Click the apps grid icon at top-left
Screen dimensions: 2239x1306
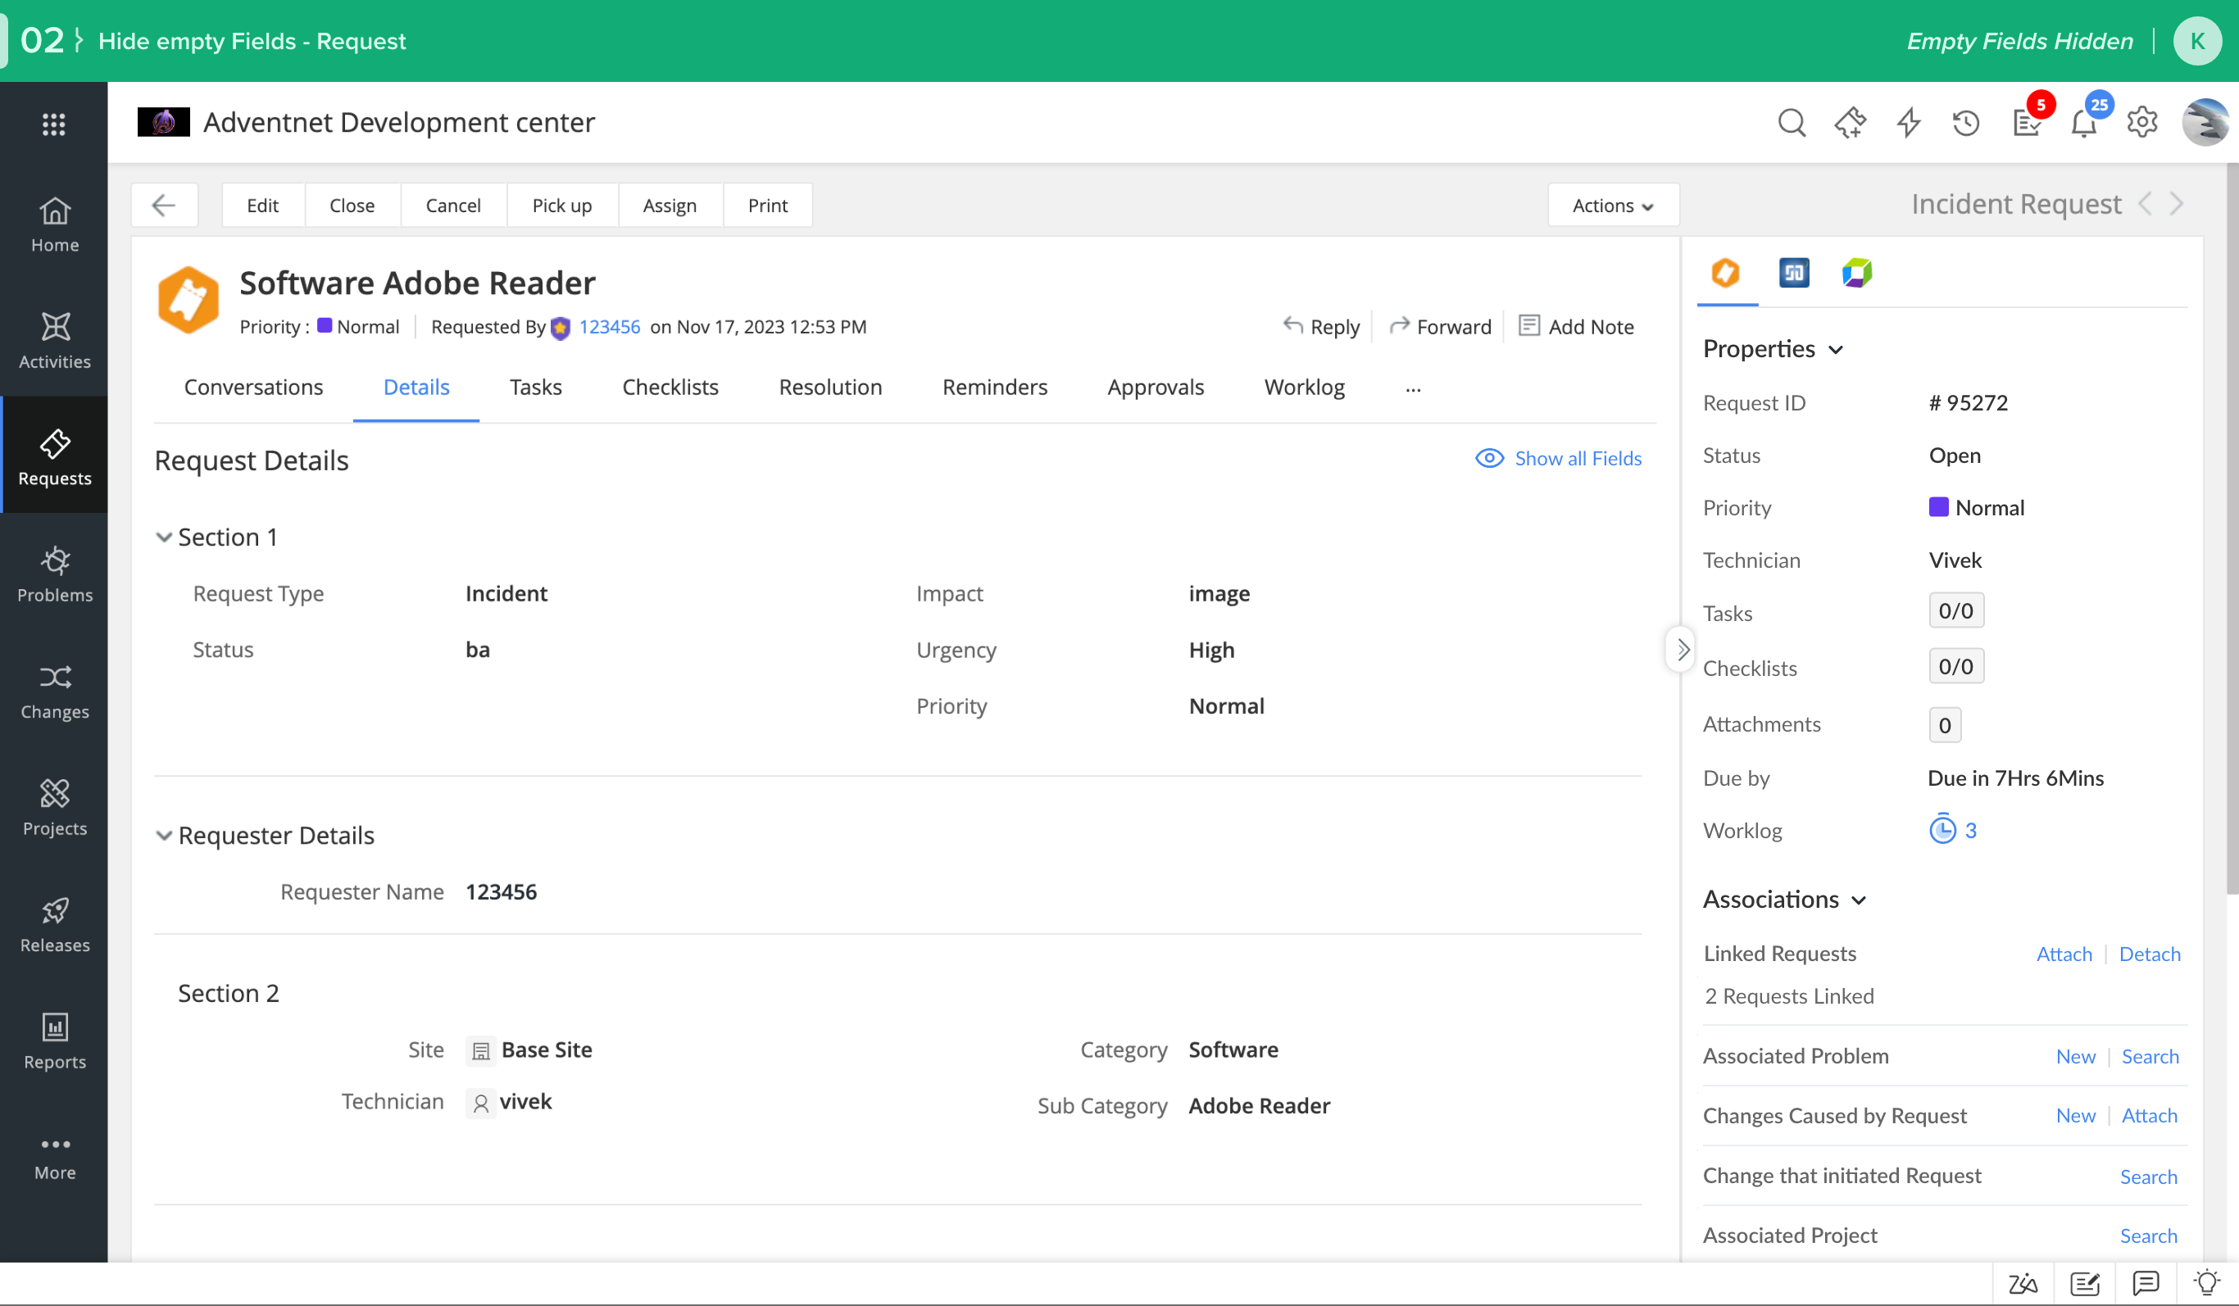[54, 125]
